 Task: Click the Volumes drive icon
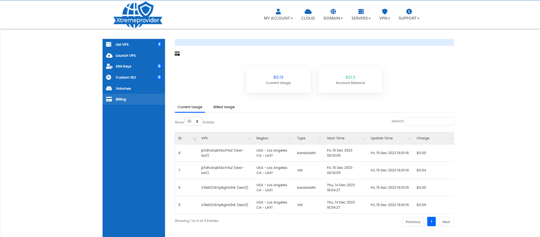tap(109, 88)
